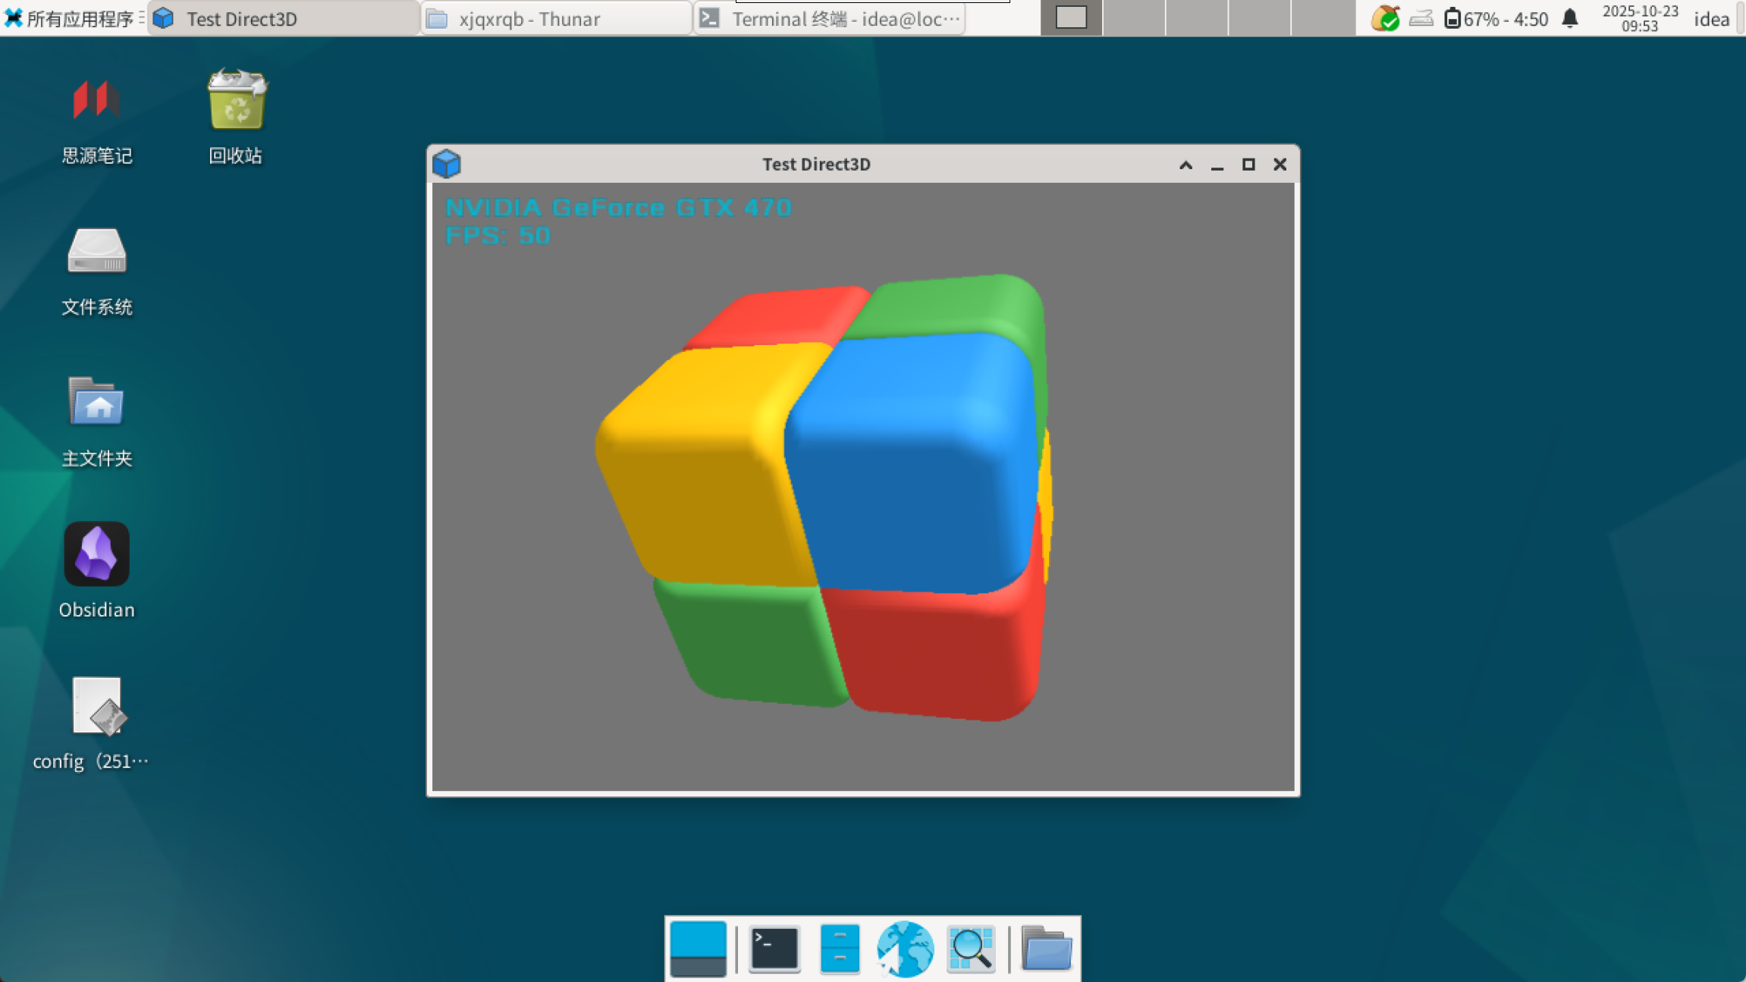1746x982 pixels.
Task: Open the config archive file on the desktop
Action: [96, 706]
